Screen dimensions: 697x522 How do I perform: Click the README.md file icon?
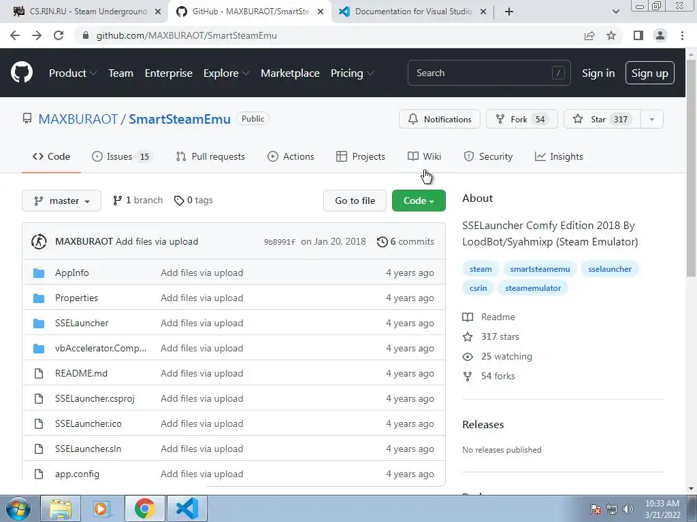(x=39, y=373)
